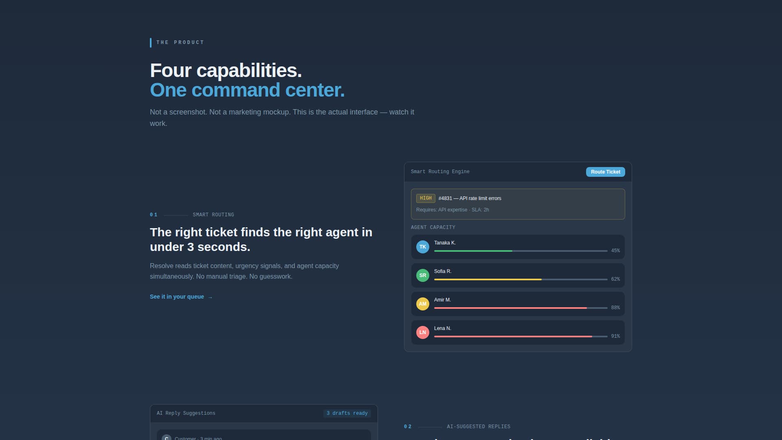782x440 pixels.
Task: Click the 01 SMART ROUTING section label
Action: coord(192,215)
